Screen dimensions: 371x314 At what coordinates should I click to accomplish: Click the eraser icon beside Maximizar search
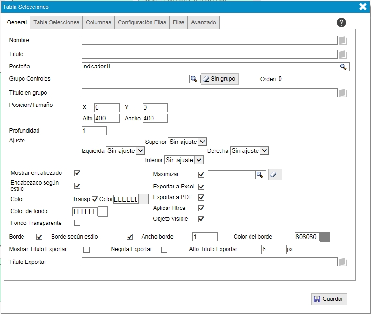[x=275, y=175]
